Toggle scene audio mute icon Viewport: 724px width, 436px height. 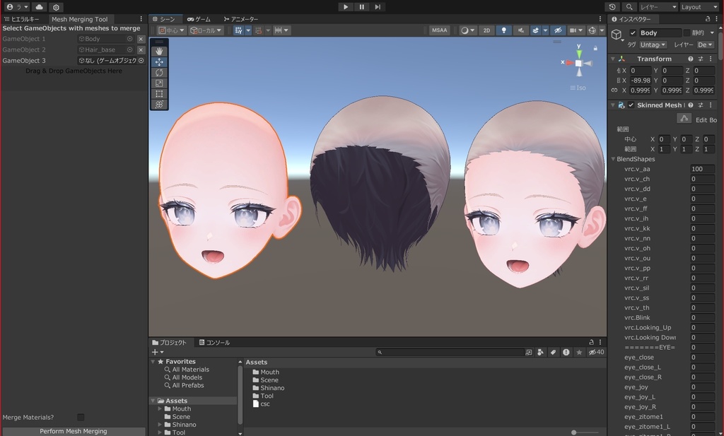pyautogui.click(x=520, y=30)
